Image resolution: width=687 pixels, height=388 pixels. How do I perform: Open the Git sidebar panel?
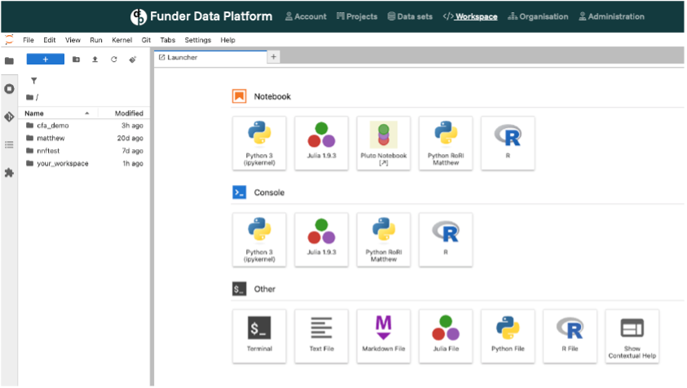9,117
